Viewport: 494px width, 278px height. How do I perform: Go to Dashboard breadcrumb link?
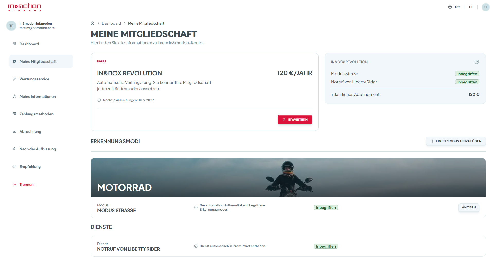pyautogui.click(x=111, y=23)
